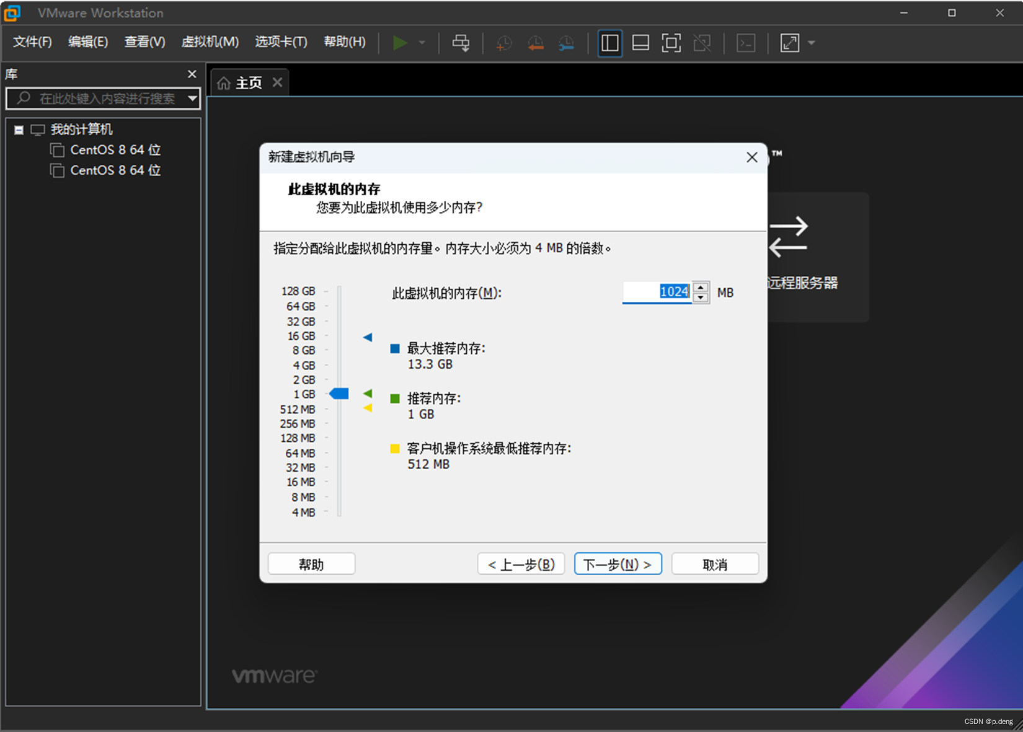Open the 帮助(H) menu
1023x732 pixels.
click(345, 42)
